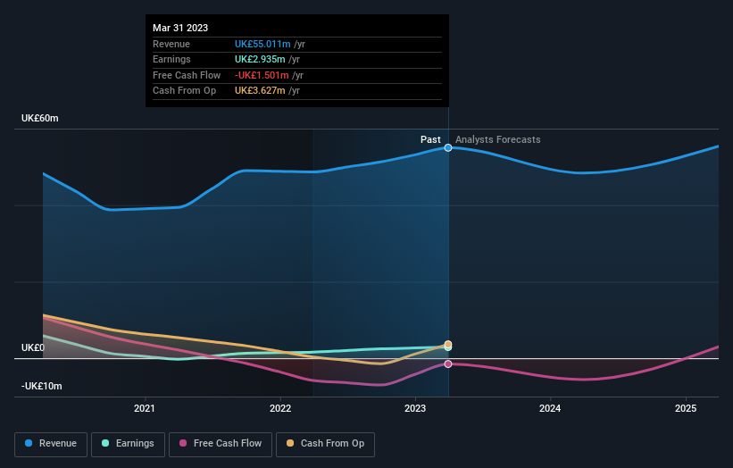Click the Past label on chart

pyautogui.click(x=430, y=140)
